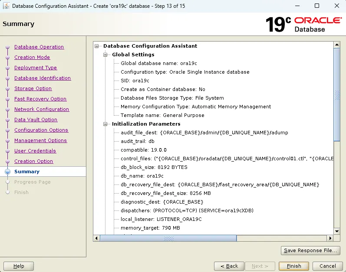Screen dimensions: 346x272
Task: Click the Oracle 19c Database logo
Action: click(x=304, y=24)
